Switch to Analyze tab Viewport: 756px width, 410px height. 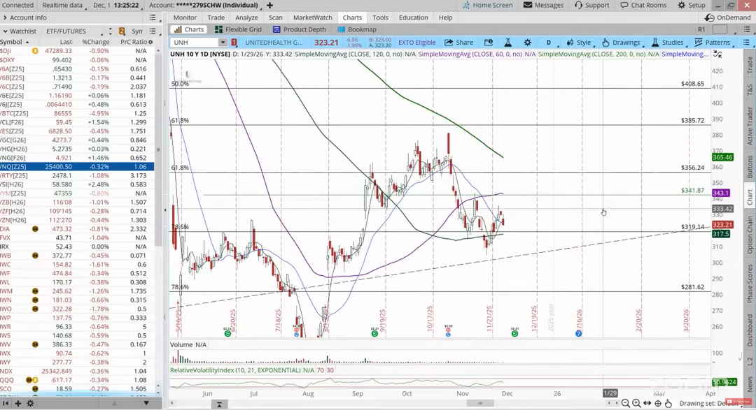point(247,17)
